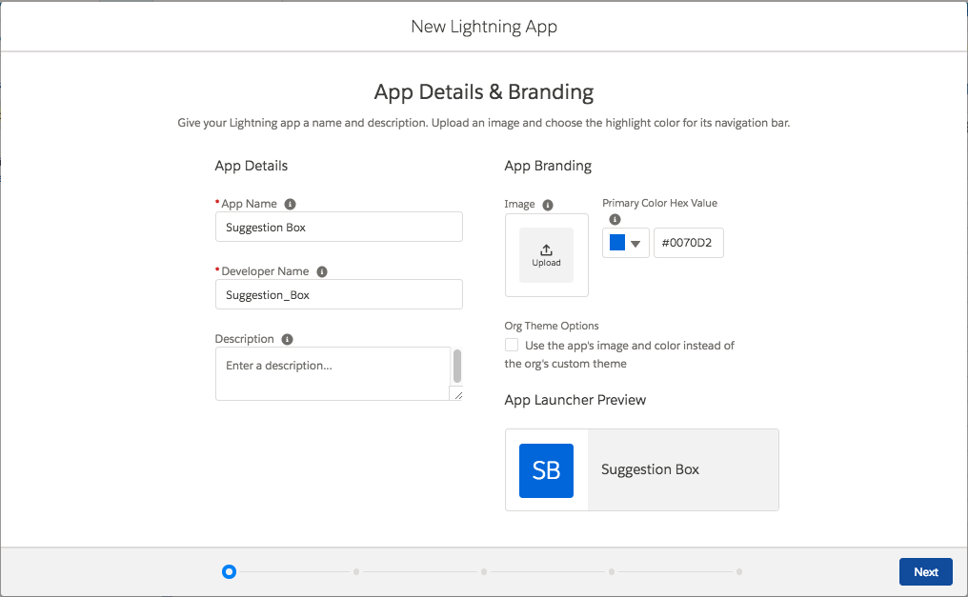Click the SB logo in App Launcher Preview

click(546, 469)
